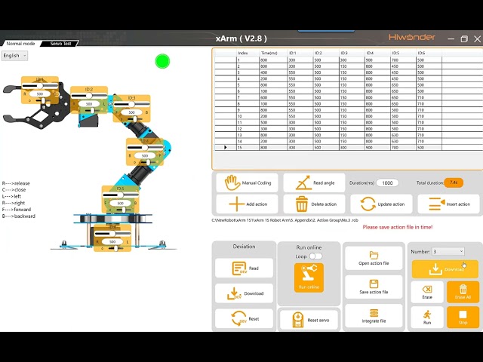Click the Total duration 7.4s badge
Image resolution: width=483 pixels, height=362 pixels.
[454, 183]
